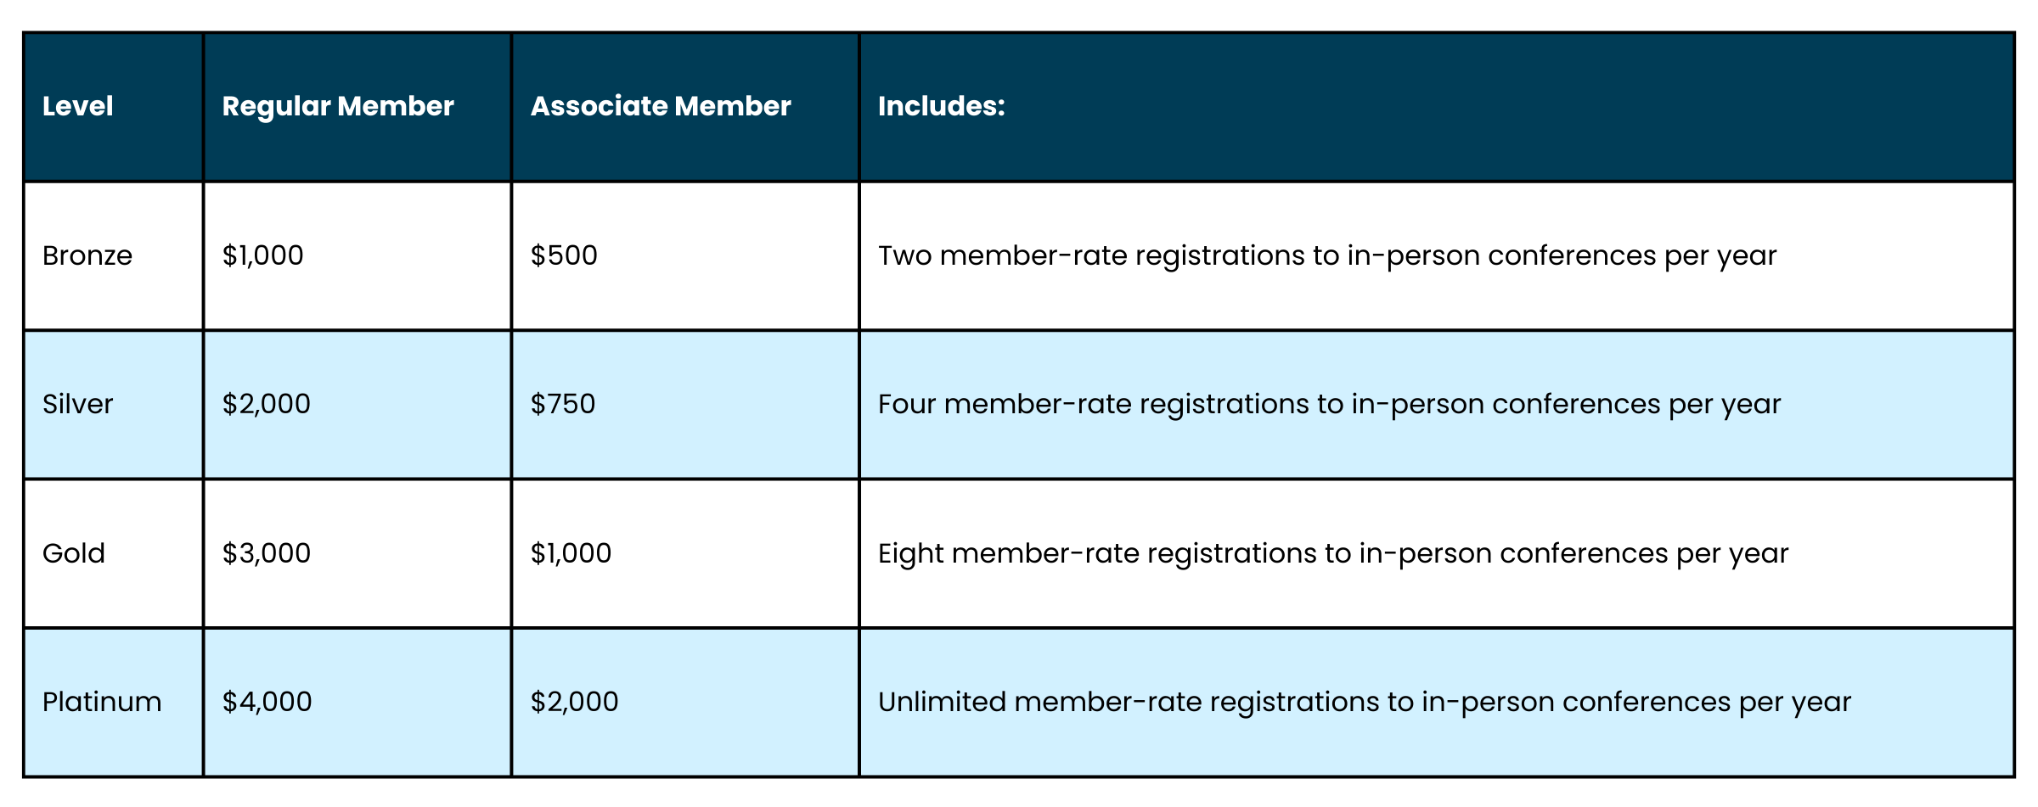Select the Unlimited member-rate registrations text

click(x=1364, y=702)
